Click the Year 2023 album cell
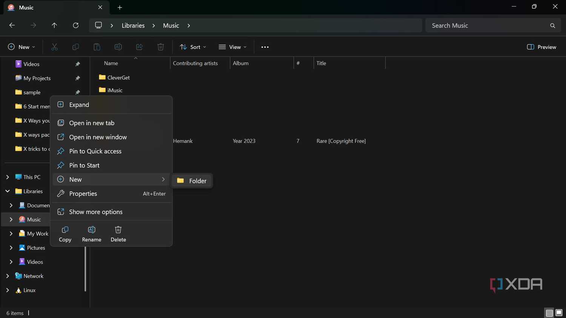 coord(244,141)
